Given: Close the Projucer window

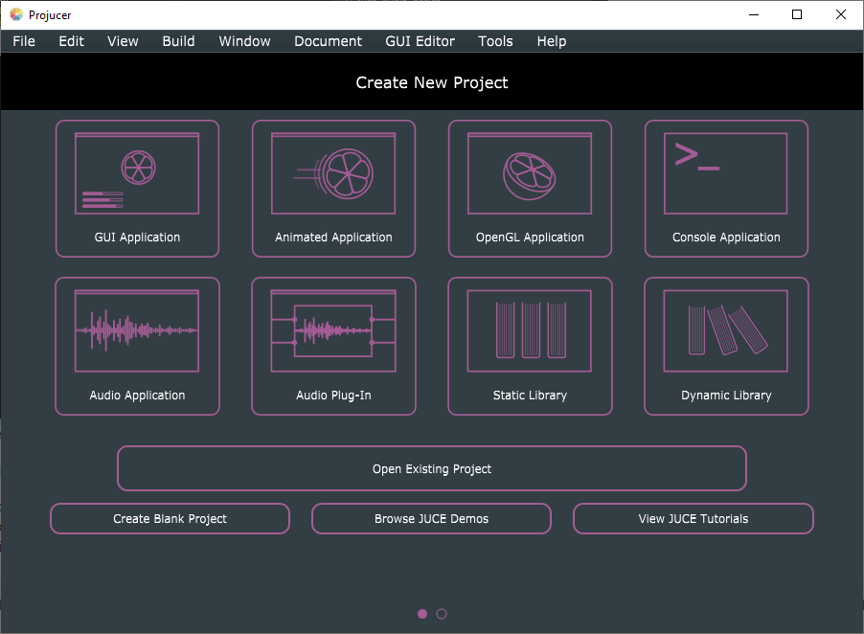Looking at the screenshot, I should (841, 15).
